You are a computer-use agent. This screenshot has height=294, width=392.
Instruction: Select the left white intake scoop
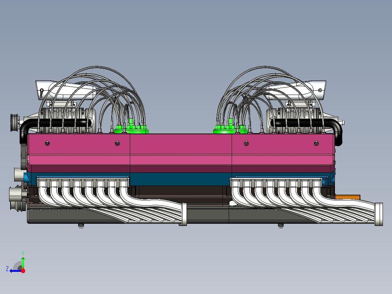[x=65, y=90]
